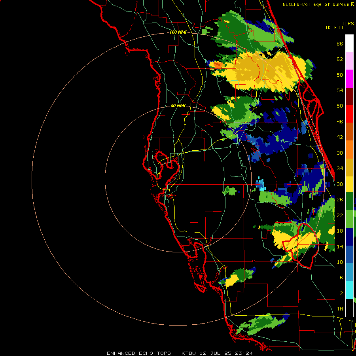Click the "ENHANCED ECHO TOPS" product title
The width and height of the screenshot is (356, 356).
(139, 353)
